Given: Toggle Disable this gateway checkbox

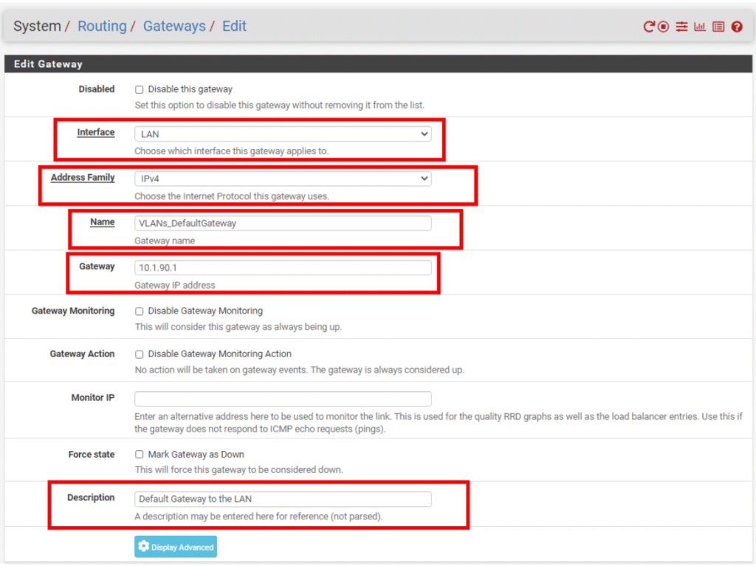Looking at the screenshot, I should [x=139, y=89].
